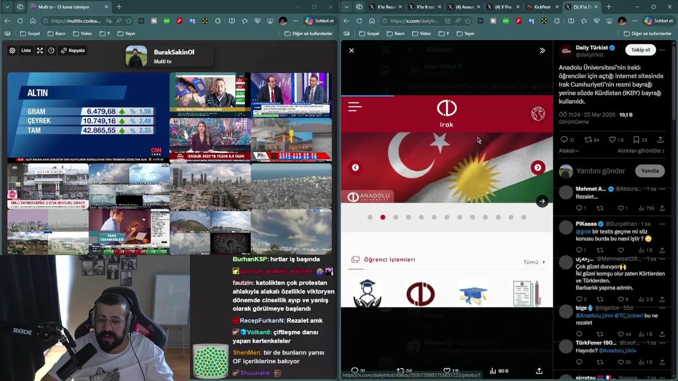Open more options on bige's reply
The image size is (678, 381).
click(662, 308)
